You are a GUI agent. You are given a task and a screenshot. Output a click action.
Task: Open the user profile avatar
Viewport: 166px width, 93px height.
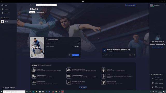tap(152, 5)
